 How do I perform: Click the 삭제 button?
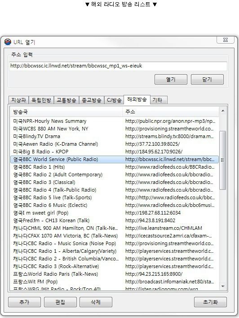click(96, 302)
